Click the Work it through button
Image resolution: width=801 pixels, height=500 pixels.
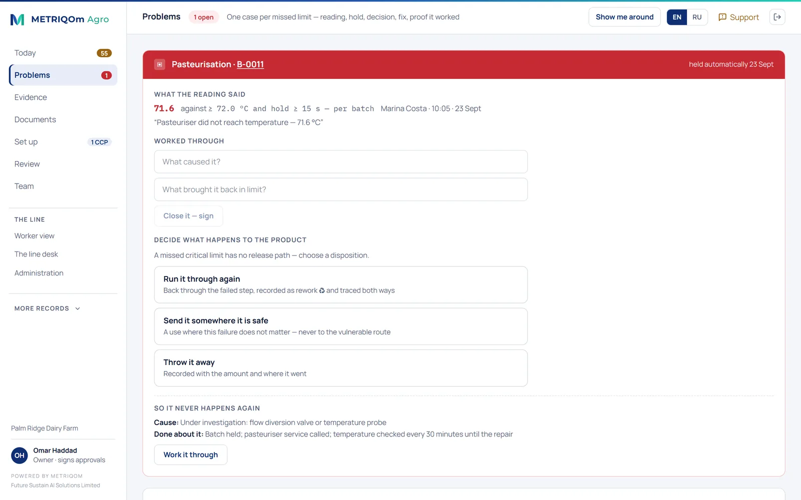pyautogui.click(x=191, y=455)
